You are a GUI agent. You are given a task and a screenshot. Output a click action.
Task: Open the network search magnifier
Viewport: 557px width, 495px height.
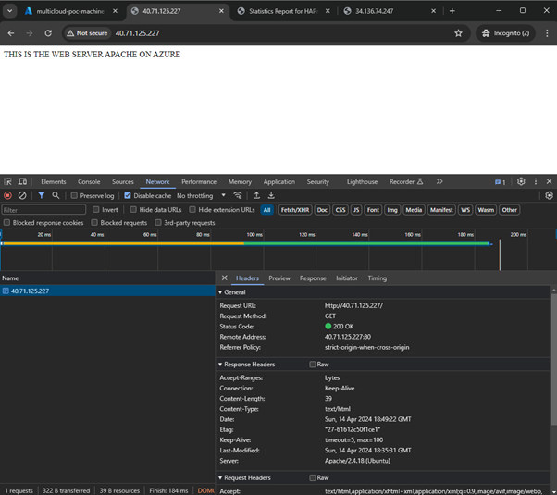coord(56,196)
